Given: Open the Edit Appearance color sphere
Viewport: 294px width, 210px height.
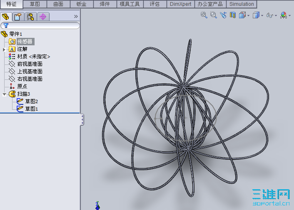Looking at the screenshot, I should click(284, 15).
